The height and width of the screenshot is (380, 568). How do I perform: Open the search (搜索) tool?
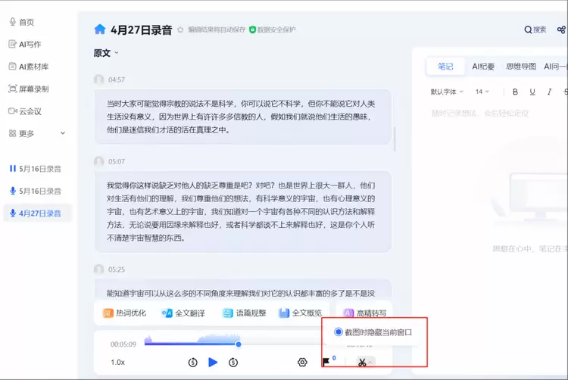pos(535,30)
